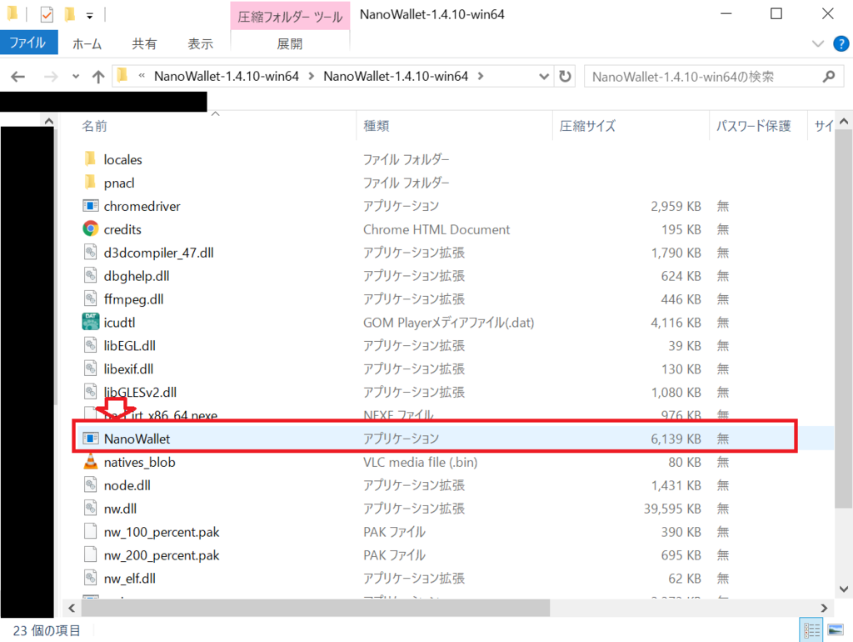
Task: Expand the ribbon with chevron
Action: click(x=818, y=43)
